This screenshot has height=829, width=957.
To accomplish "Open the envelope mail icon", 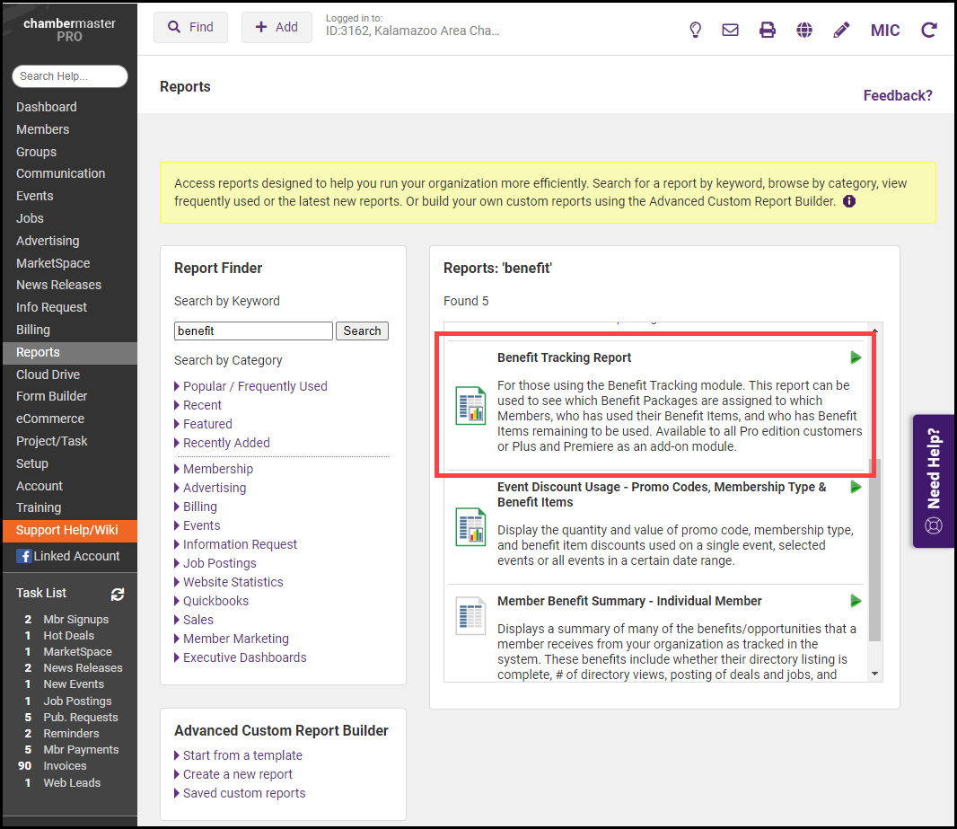I will pos(731,30).
